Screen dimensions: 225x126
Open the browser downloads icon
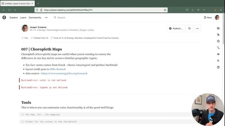(x=193, y=10)
